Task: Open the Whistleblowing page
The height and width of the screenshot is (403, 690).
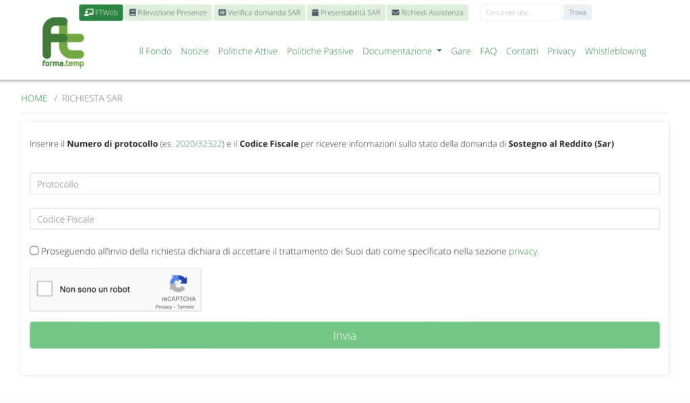Action: (616, 51)
